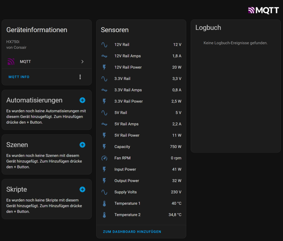283x241 pixels.
Task: Open the Fan RPM sensor entry
Action: [x=141, y=158]
